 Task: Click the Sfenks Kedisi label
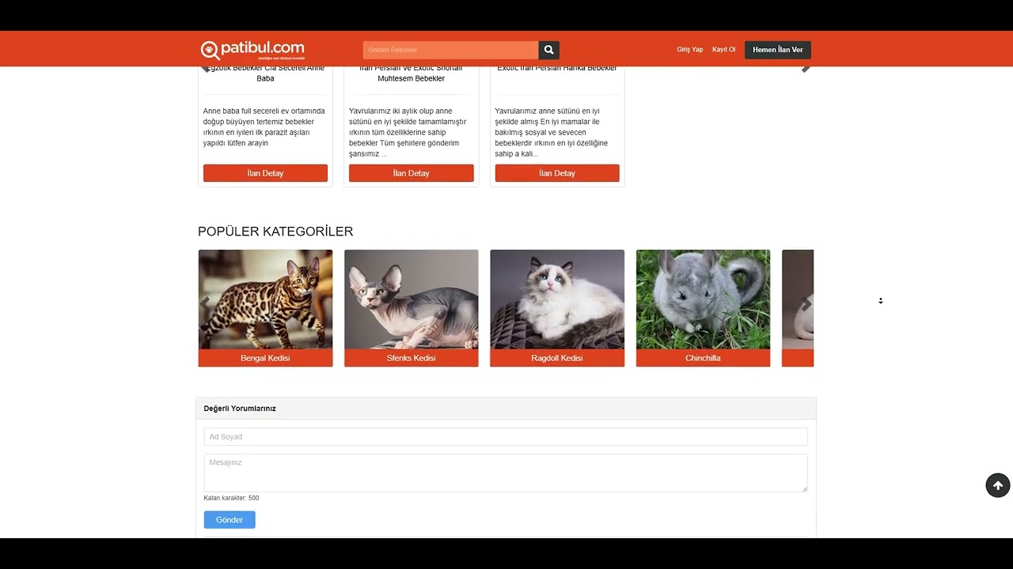tap(412, 358)
